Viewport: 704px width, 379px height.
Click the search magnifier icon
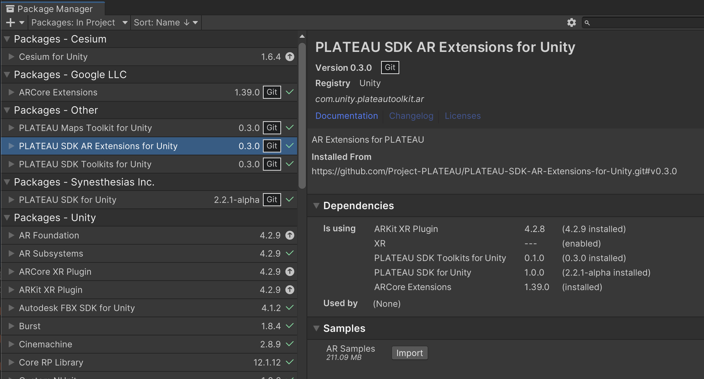click(587, 23)
